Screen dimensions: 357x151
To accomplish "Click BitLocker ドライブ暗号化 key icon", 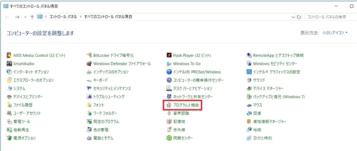I will click(89, 55).
